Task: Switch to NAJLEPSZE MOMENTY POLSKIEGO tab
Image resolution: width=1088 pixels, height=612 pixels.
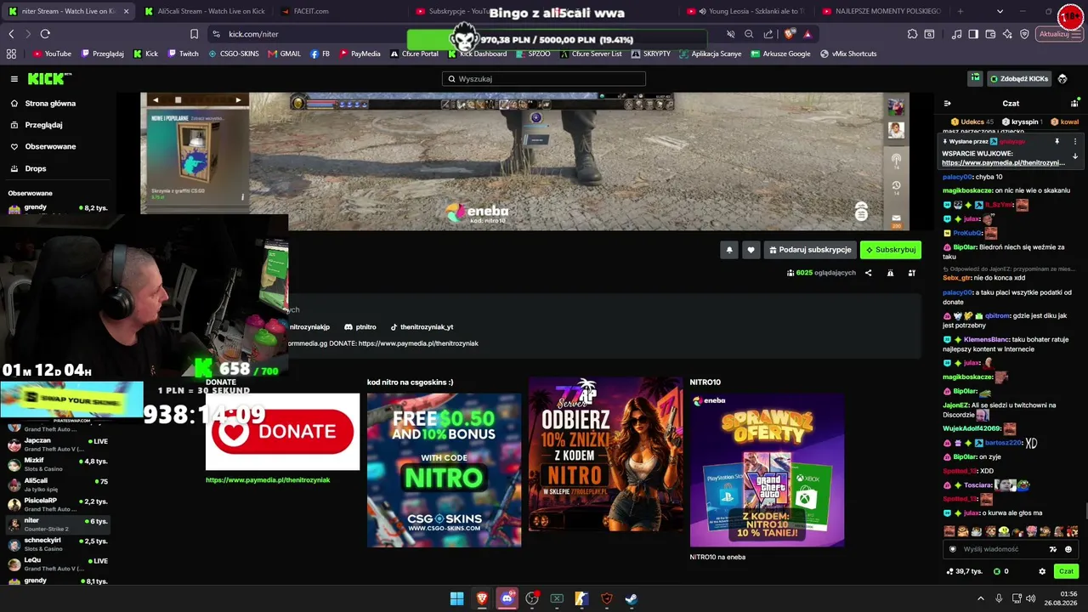Action: [880, 12]
